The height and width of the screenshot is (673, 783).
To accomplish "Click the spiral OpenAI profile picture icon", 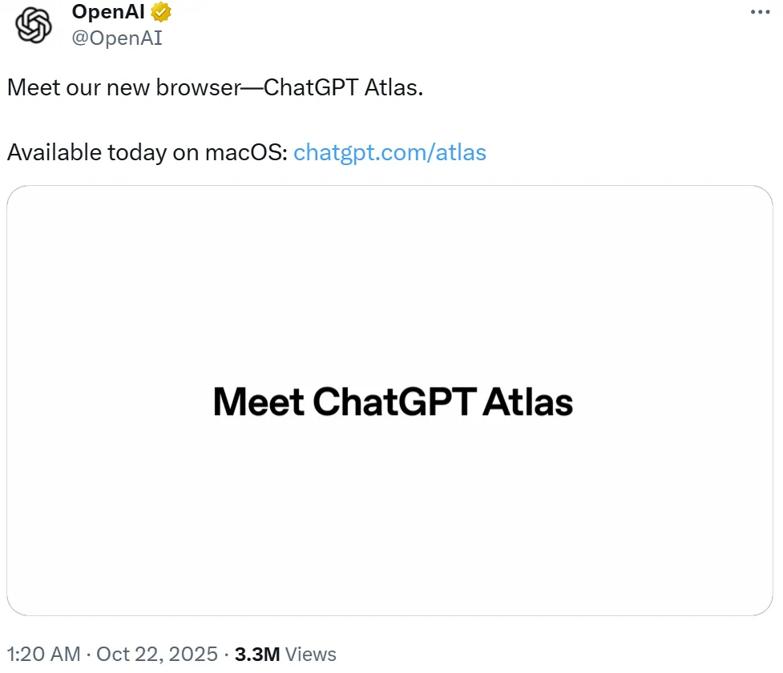I will pyautogui.click(x=32, y=26).
